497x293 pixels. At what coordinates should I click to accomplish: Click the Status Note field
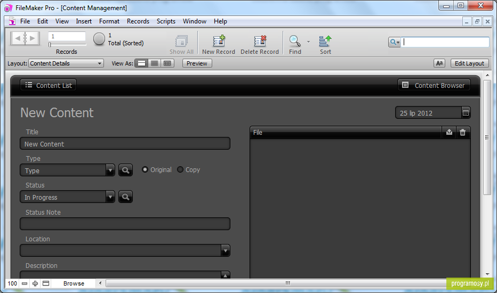(125, 224)
